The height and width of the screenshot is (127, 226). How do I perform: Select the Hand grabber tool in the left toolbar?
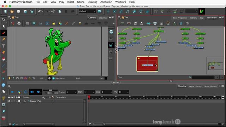point(4,91)
